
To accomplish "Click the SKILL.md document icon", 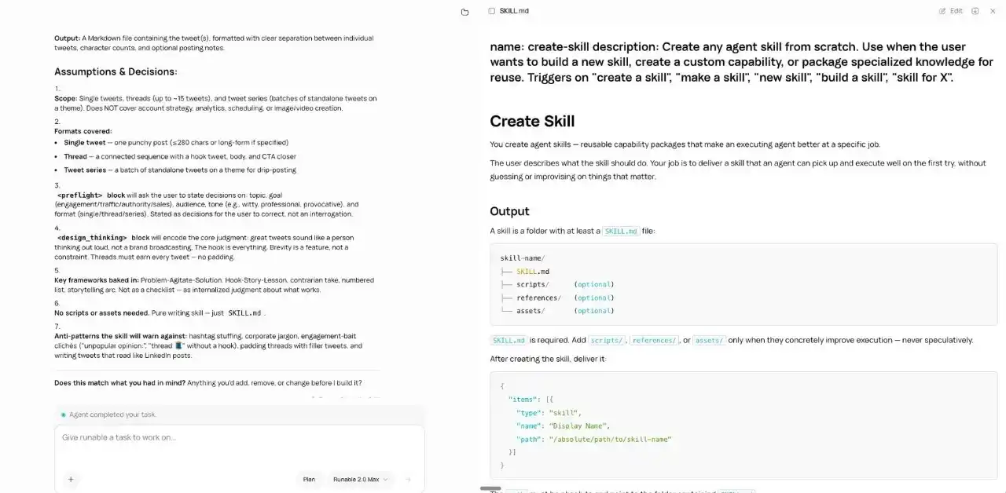I will [491, 11].
